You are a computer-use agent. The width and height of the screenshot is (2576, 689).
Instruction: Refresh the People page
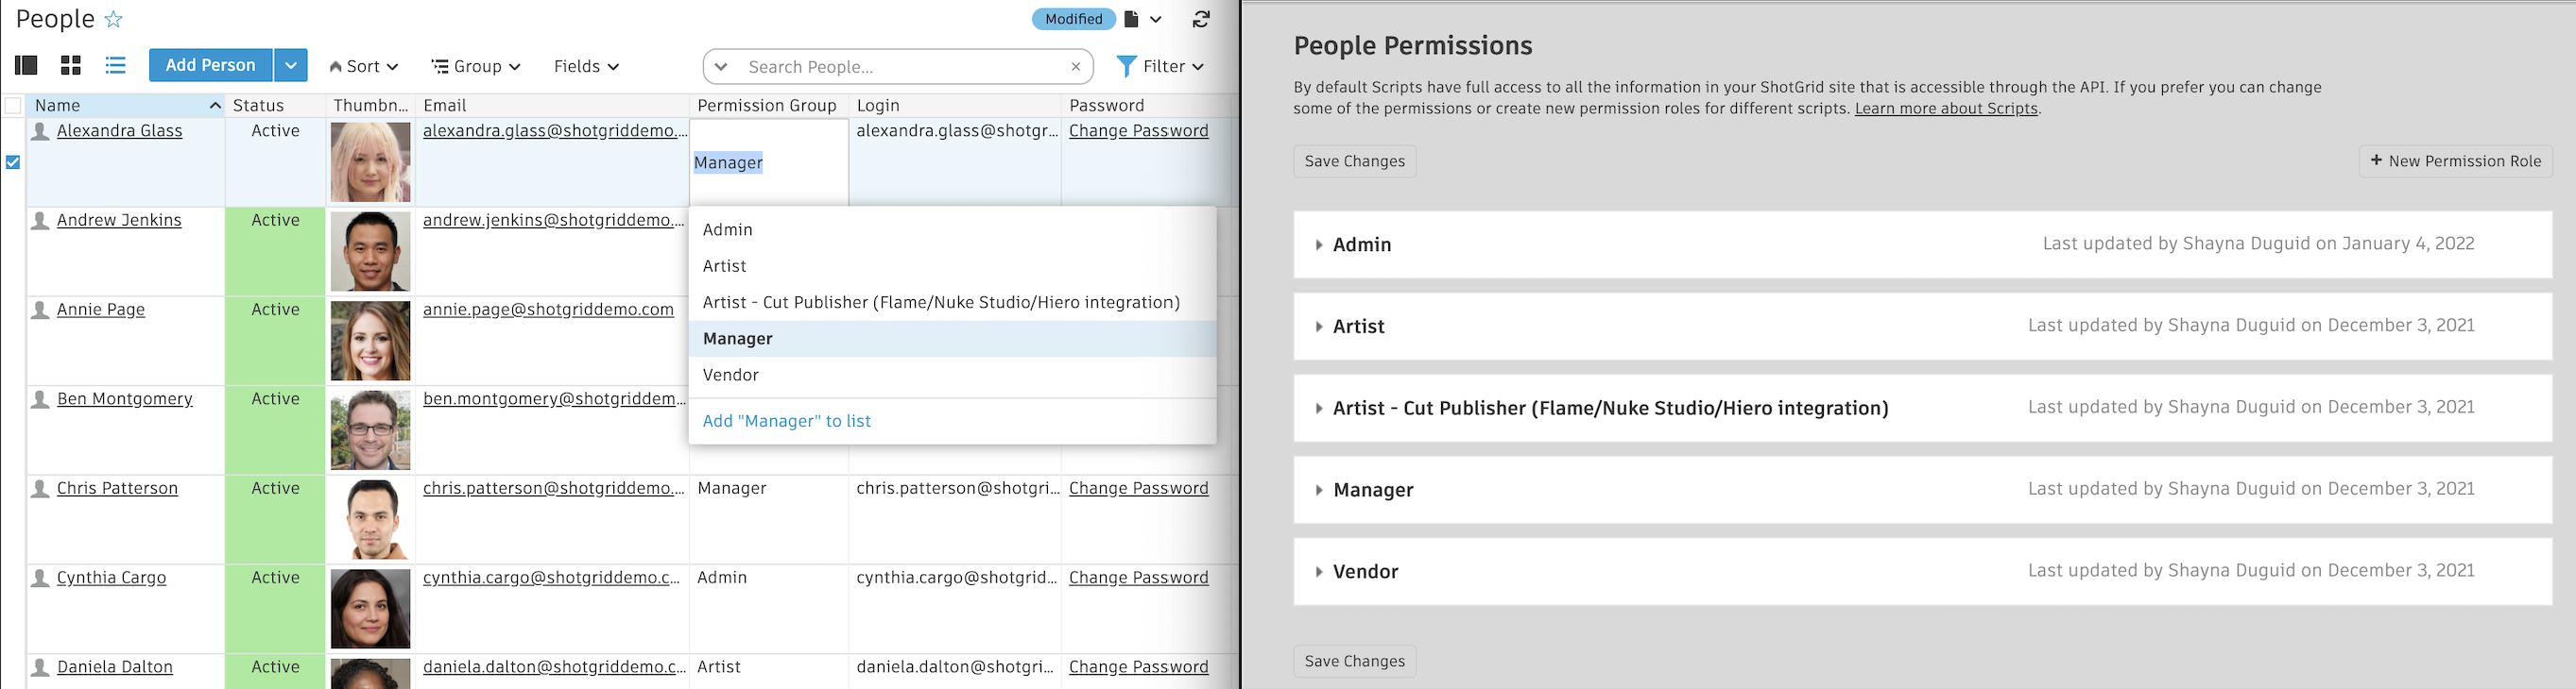[1199, 19]
